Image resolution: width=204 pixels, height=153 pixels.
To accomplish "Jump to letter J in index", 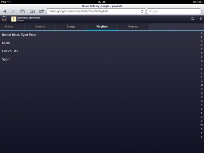I will (x=201, y=73).
